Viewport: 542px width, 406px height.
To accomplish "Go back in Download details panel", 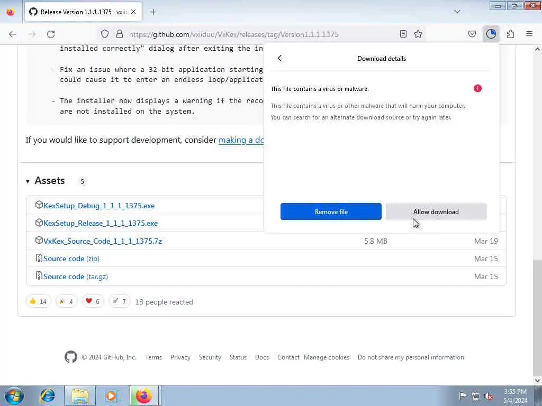I will pyautogui.click(x=279, y=58).
